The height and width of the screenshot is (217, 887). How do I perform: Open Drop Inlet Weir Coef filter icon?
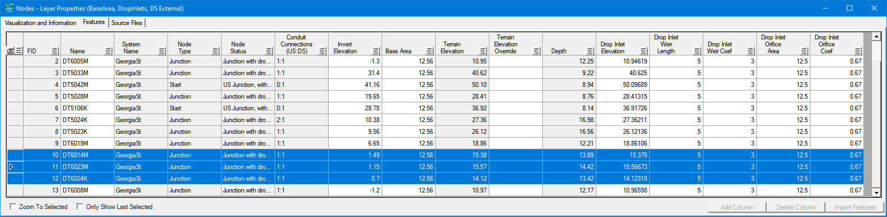[x=750, y=51]
